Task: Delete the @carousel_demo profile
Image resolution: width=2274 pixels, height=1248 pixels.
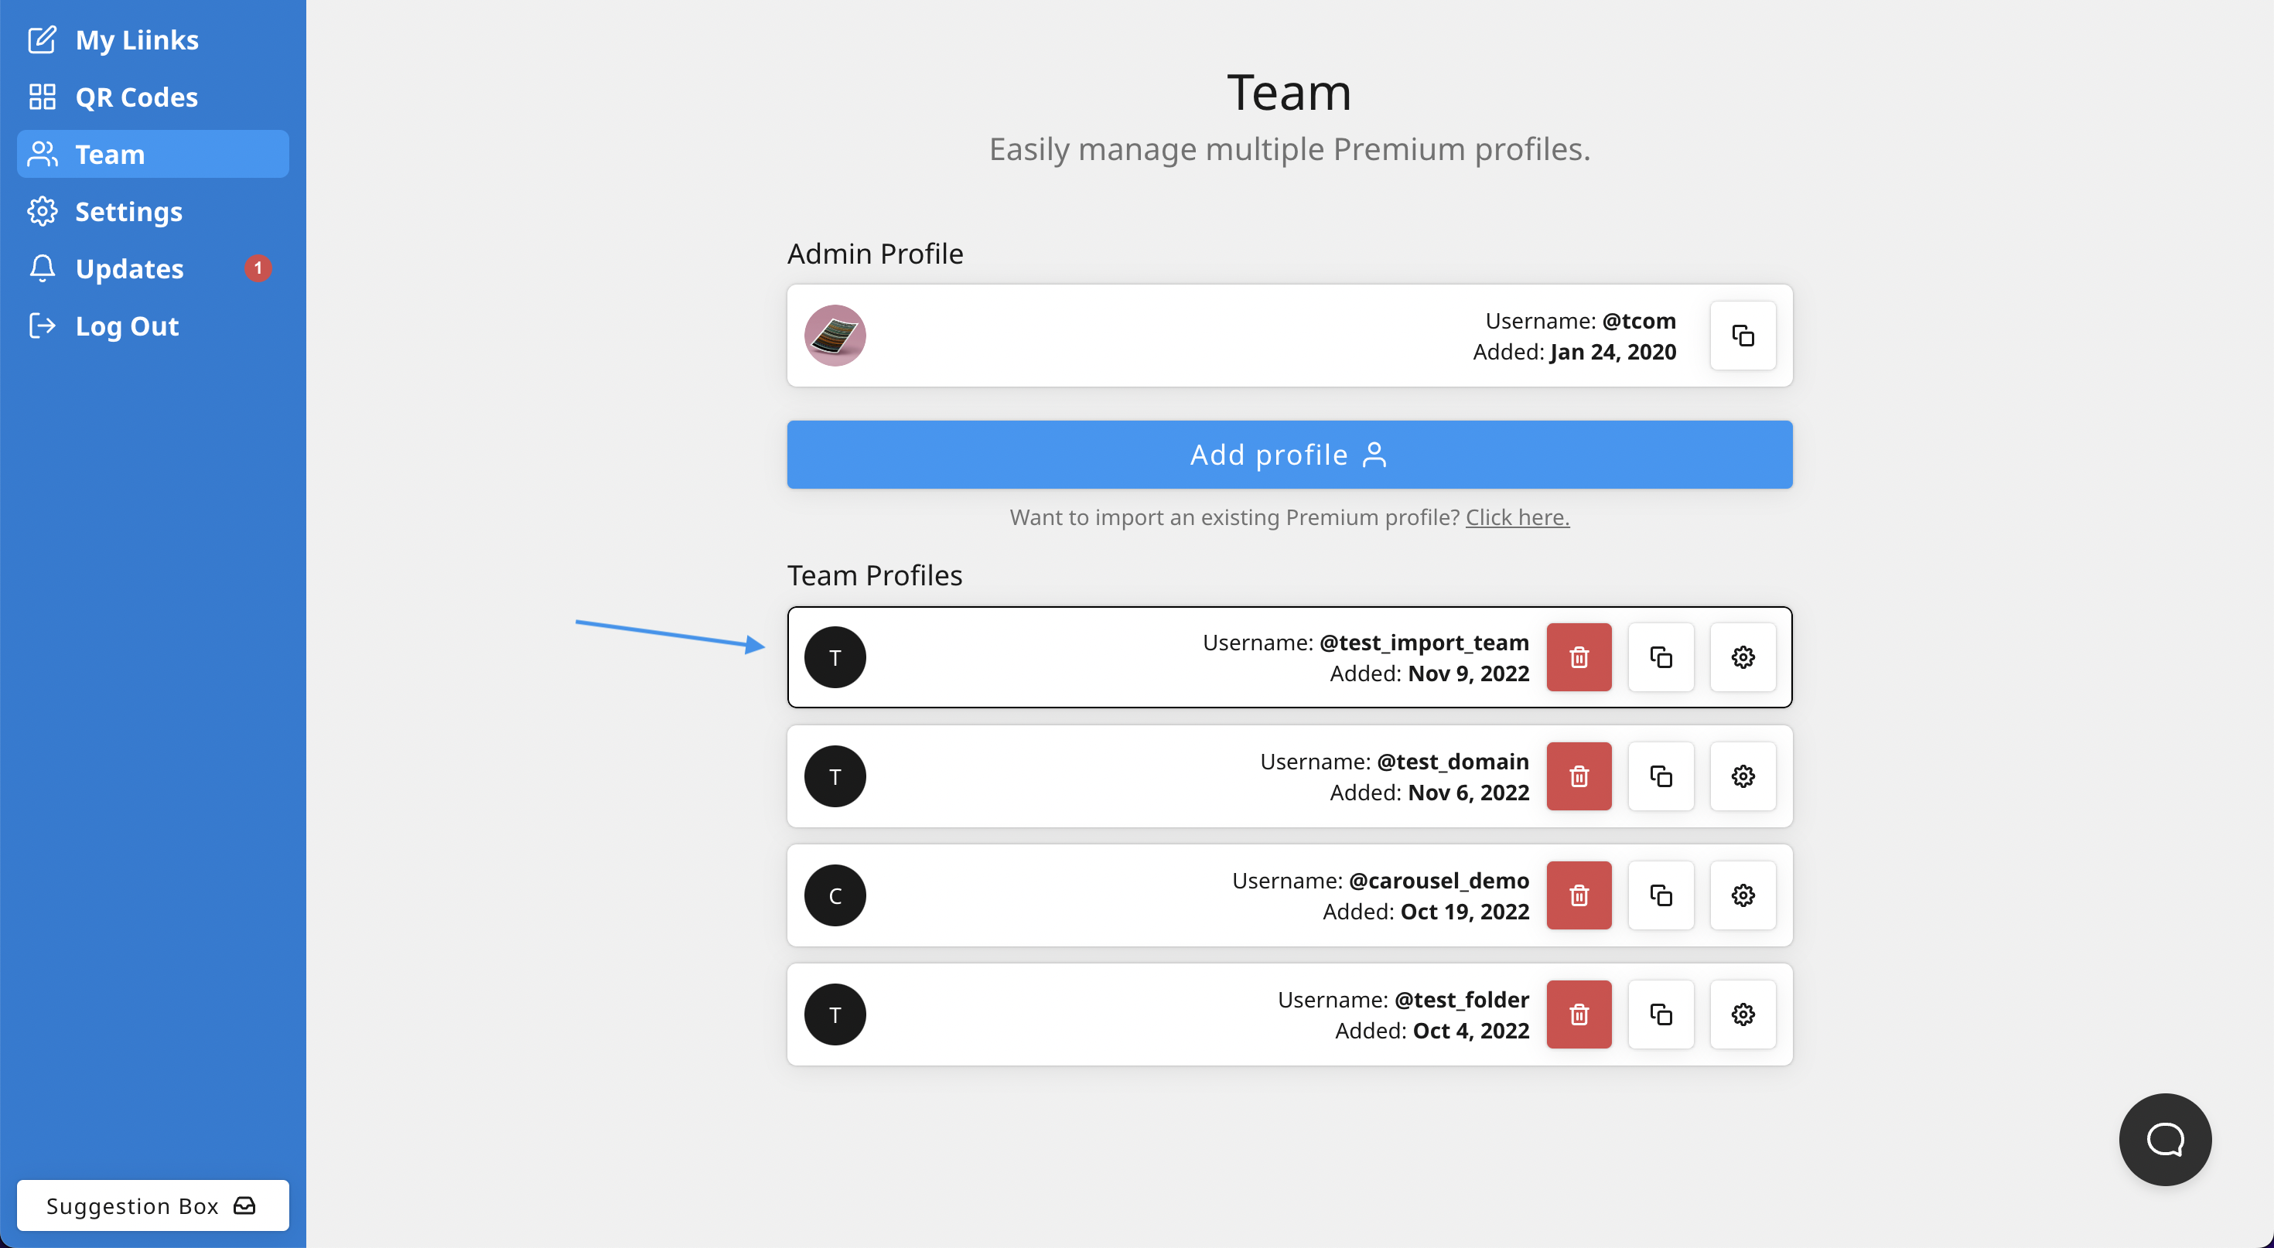Action: click(x=1579, y=896)
